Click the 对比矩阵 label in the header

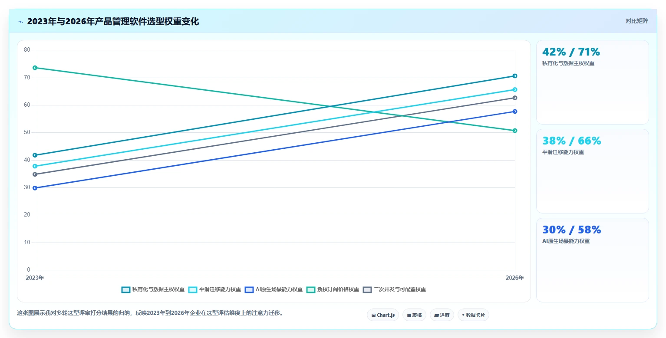(x=636, y=21)
